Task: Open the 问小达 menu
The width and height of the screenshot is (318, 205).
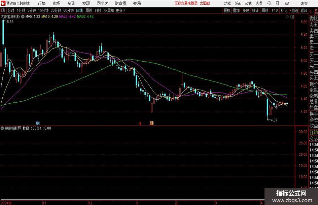Action: pos(102,3)
